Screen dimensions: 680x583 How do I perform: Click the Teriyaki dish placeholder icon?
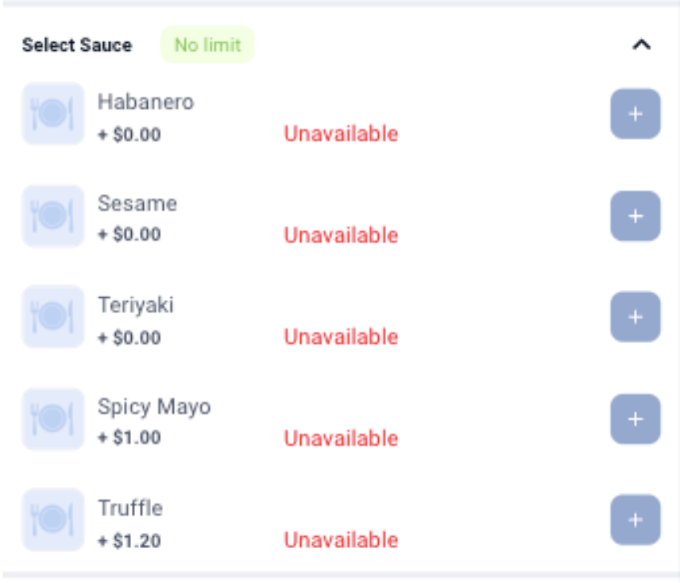coord(52,316)
